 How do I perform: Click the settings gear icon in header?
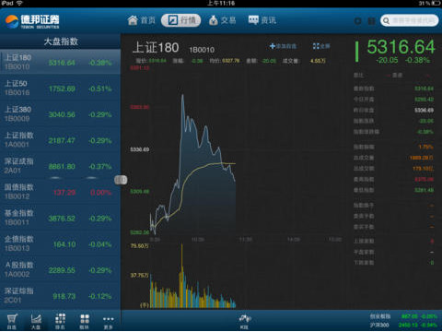(x=357, y=21)
